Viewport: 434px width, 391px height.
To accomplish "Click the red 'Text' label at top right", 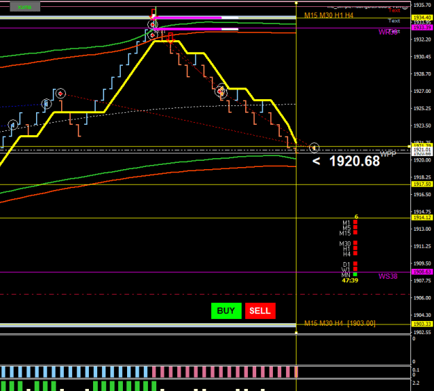I will pos(394,10).
